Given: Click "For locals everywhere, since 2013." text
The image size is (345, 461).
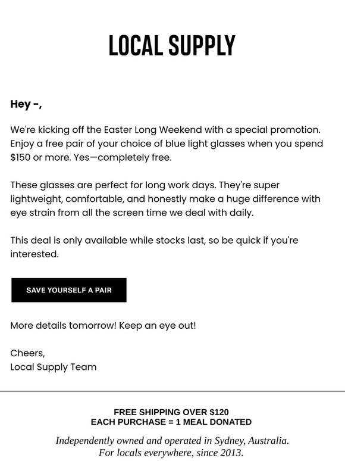Looking at the screenshot, I should (x=171, y=453).
